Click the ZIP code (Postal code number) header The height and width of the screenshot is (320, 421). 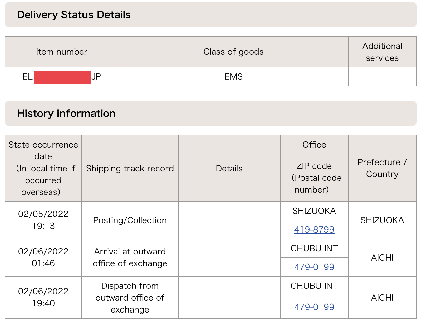314,178
